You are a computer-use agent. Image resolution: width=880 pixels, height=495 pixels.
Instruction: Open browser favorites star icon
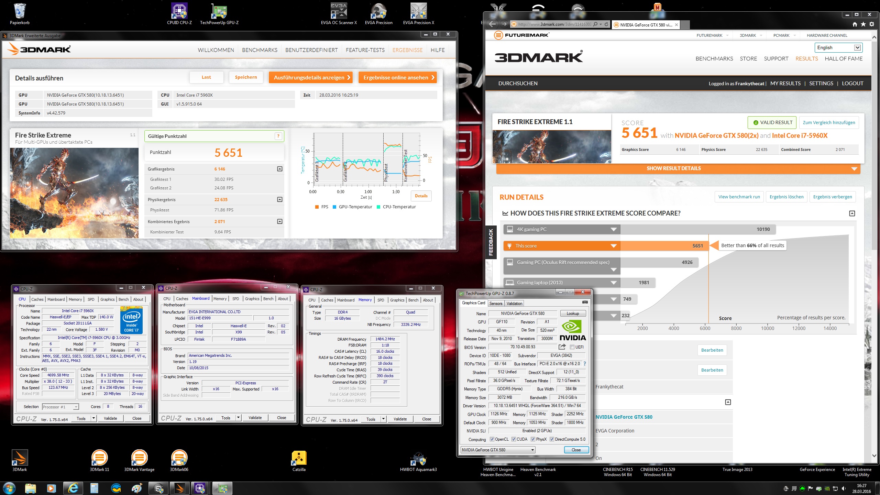[x=863, y=24]
